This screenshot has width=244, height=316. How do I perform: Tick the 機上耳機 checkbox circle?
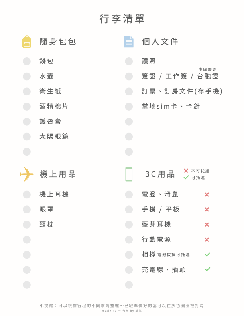click(27, 194)
